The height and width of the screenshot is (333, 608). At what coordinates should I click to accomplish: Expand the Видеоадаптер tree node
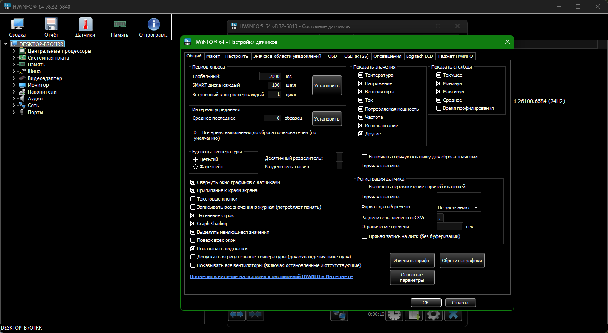click(14, 78)
